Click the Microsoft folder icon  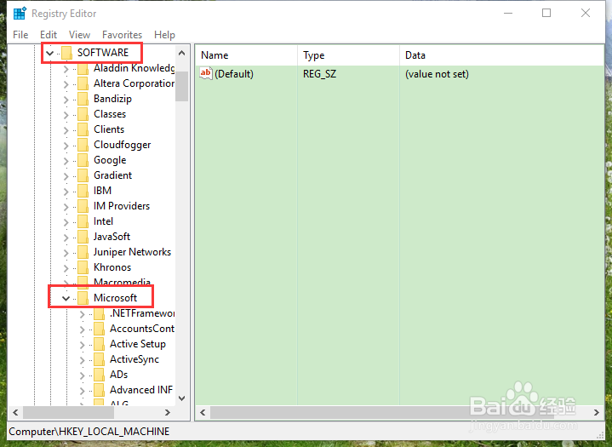click(83, 298)
